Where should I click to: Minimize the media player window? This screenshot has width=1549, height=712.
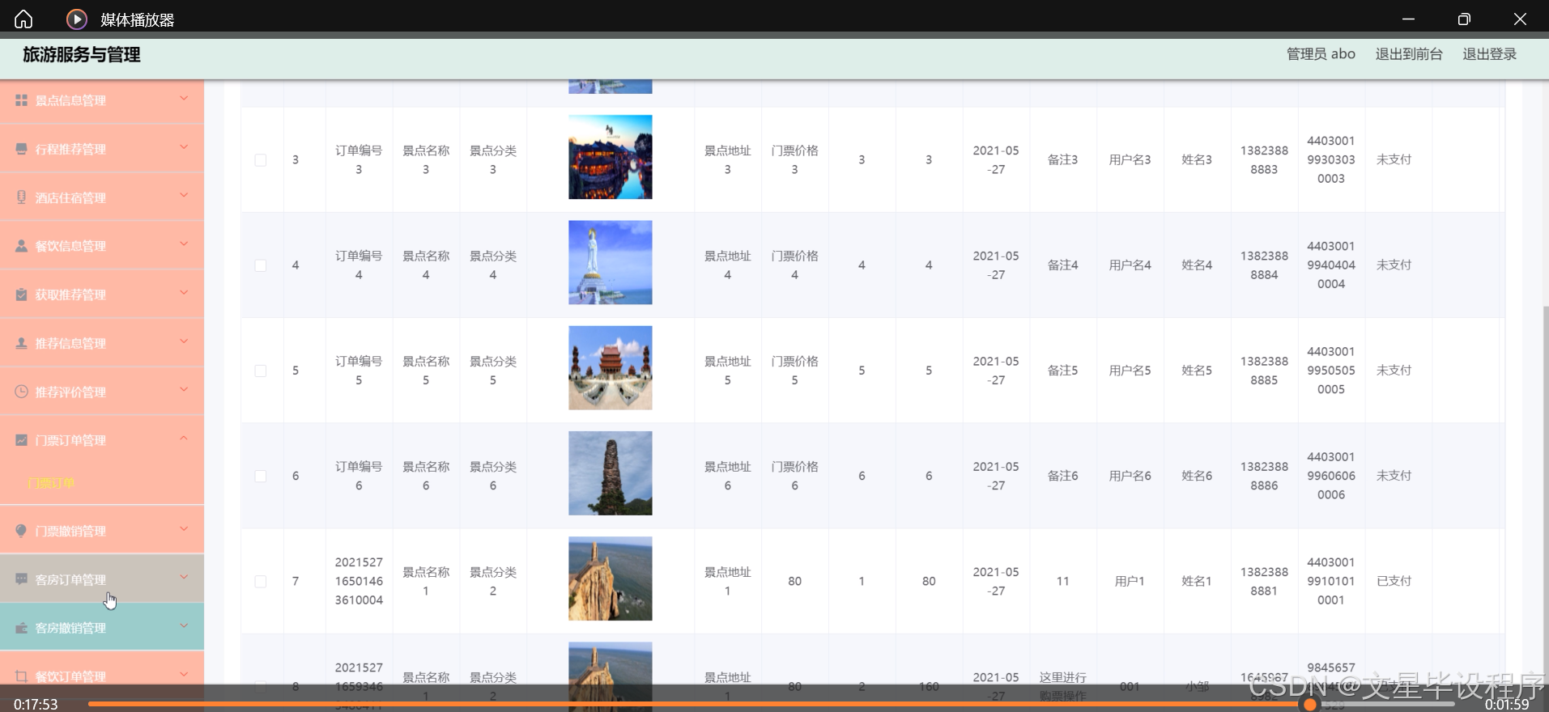point(1408,19)
